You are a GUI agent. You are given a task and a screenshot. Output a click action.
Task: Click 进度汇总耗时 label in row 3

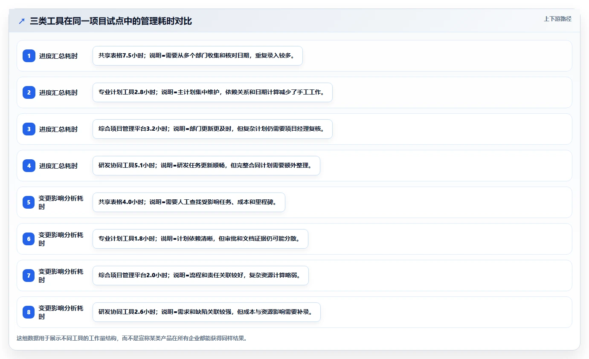(x=58, y=129)
